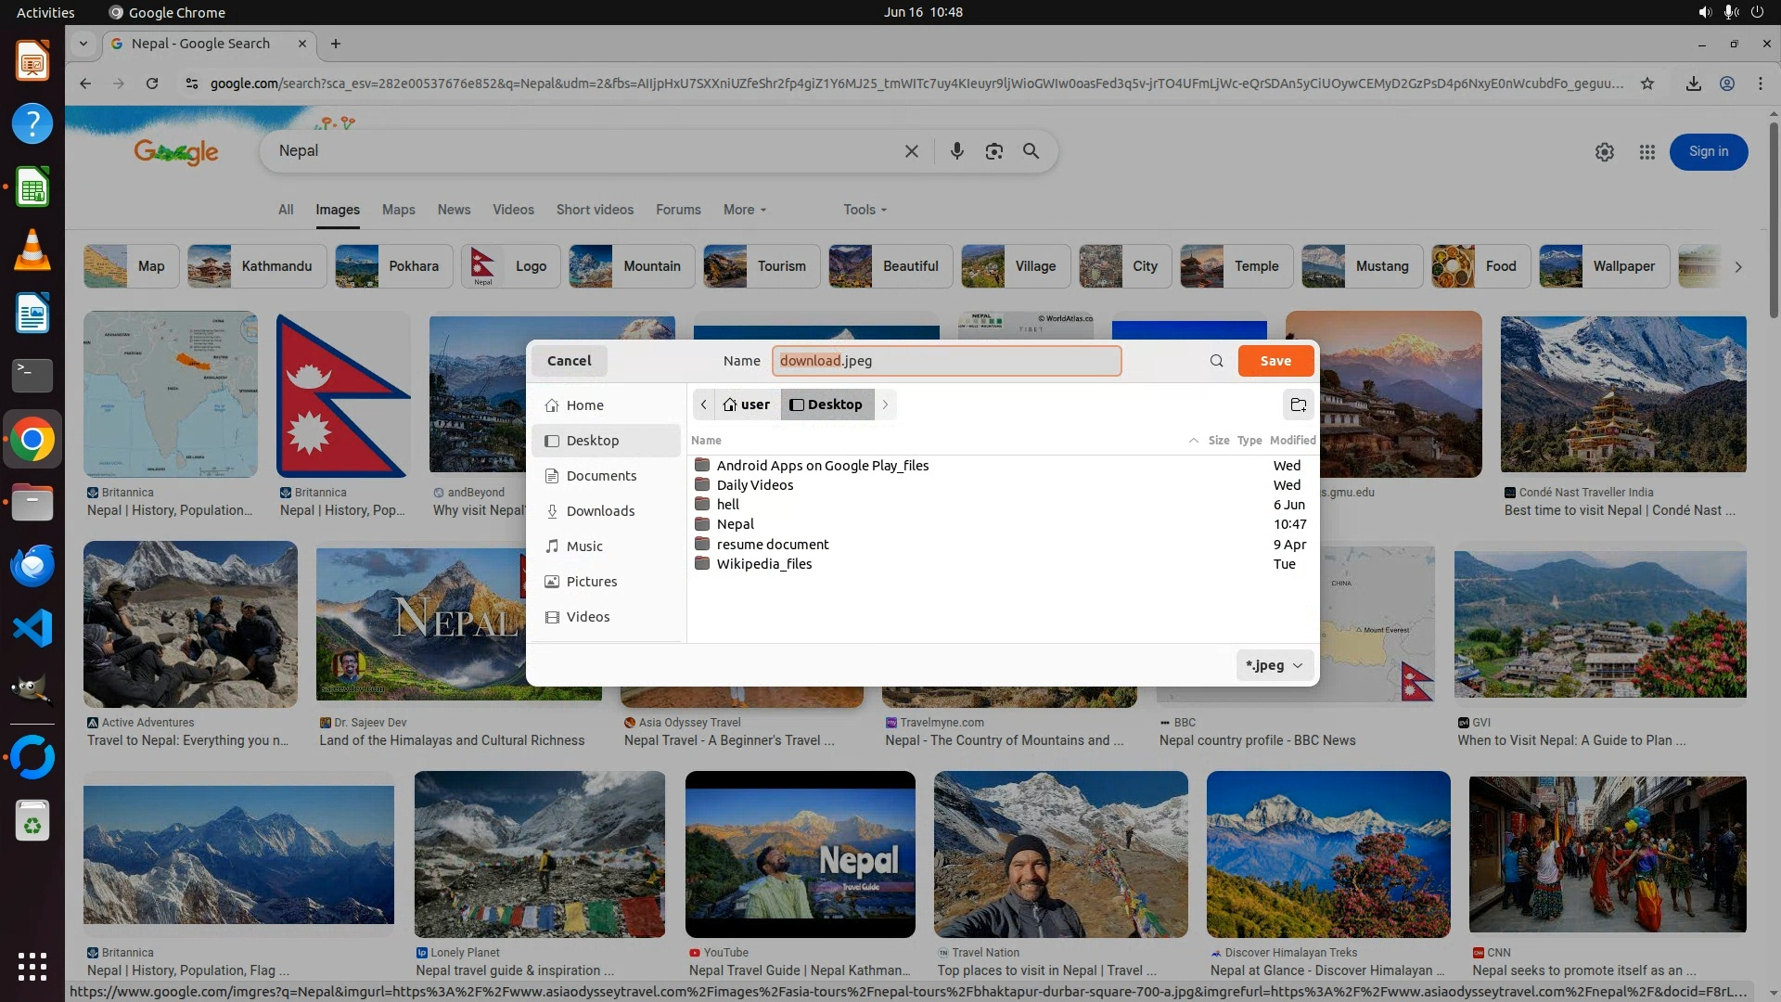Open the Google apps grid icon
The width and height of the screenshot is (1781, 1002).
coord(1646,152)
